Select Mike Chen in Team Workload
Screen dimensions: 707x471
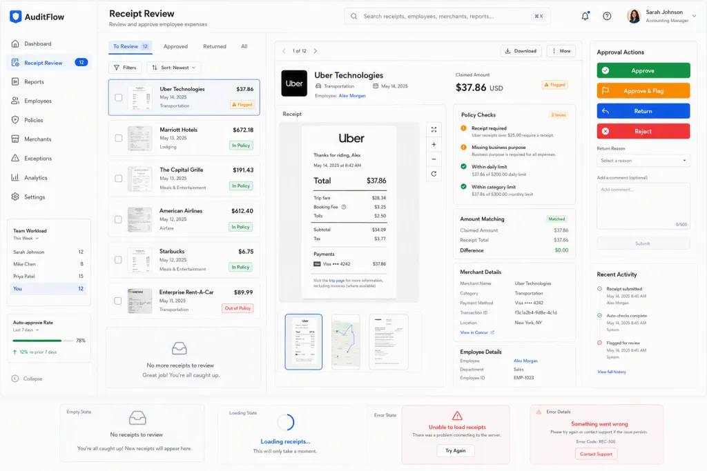coord(48,264)
